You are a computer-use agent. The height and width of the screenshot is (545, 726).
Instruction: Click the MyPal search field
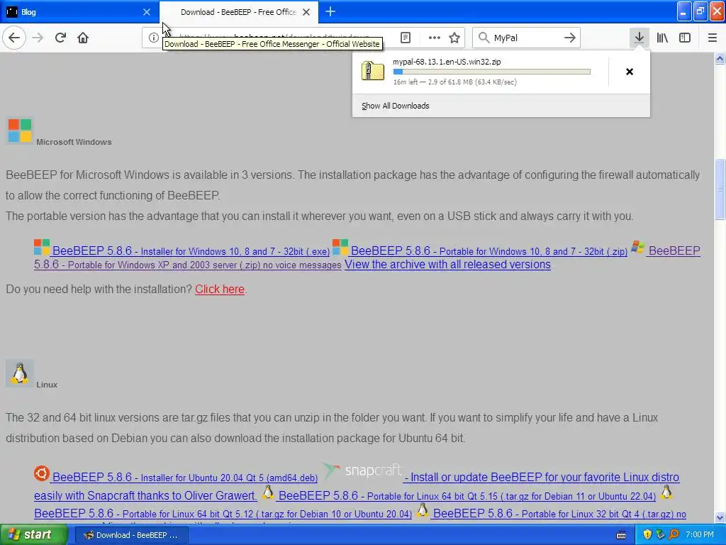527,38
